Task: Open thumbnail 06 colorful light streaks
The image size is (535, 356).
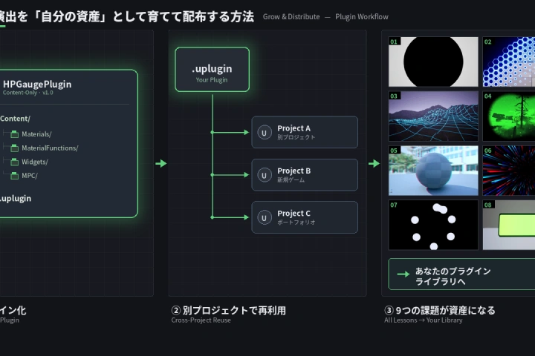Action: [x=509, y=171]
